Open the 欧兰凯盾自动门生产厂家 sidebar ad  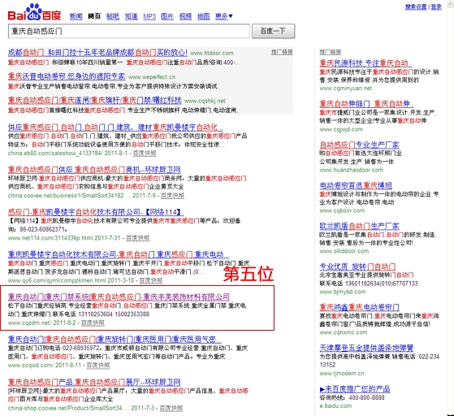(x=359, y=226)
